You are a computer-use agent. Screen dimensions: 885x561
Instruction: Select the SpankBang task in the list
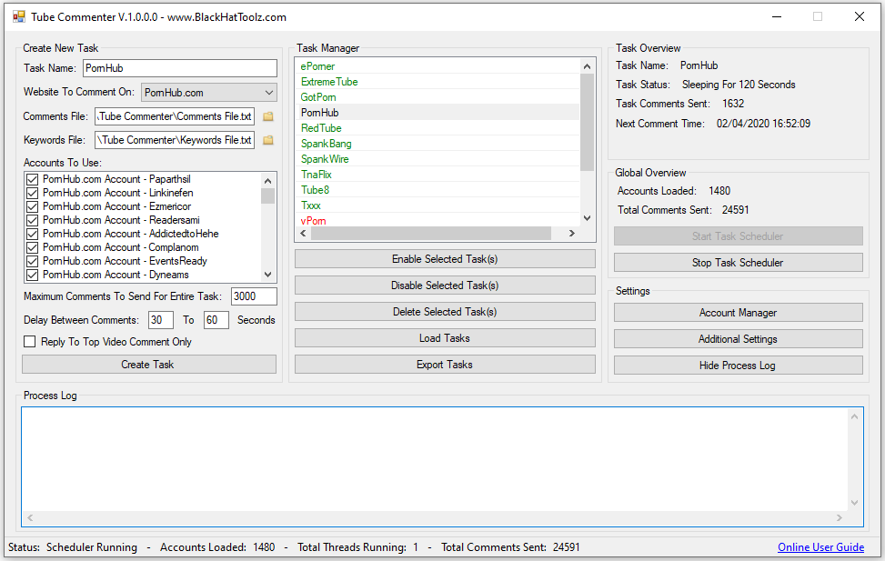coord(326,144)
